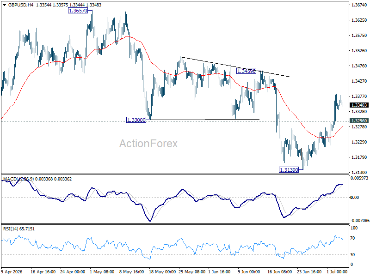The height and width of the screenshot is (277, 370).
Task: Select the 1.36570 high price label
Action: click(x=78, y=11)
